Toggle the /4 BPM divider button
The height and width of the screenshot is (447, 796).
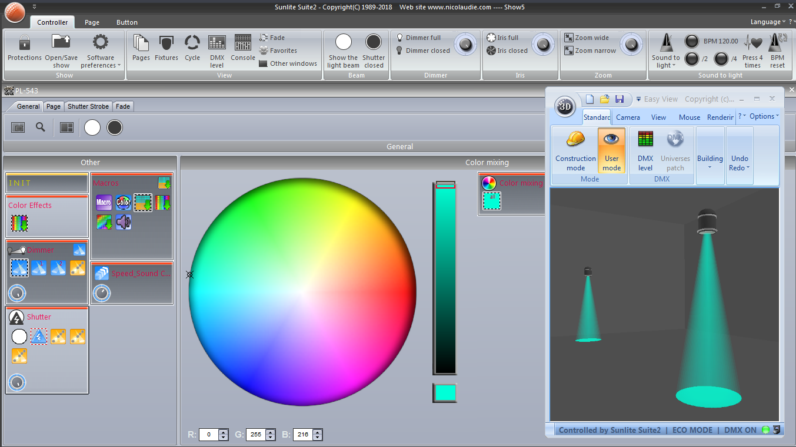pos(721,59)
